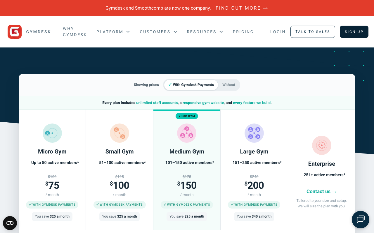Click the accessibility glasses icon button

pos(10,223)
